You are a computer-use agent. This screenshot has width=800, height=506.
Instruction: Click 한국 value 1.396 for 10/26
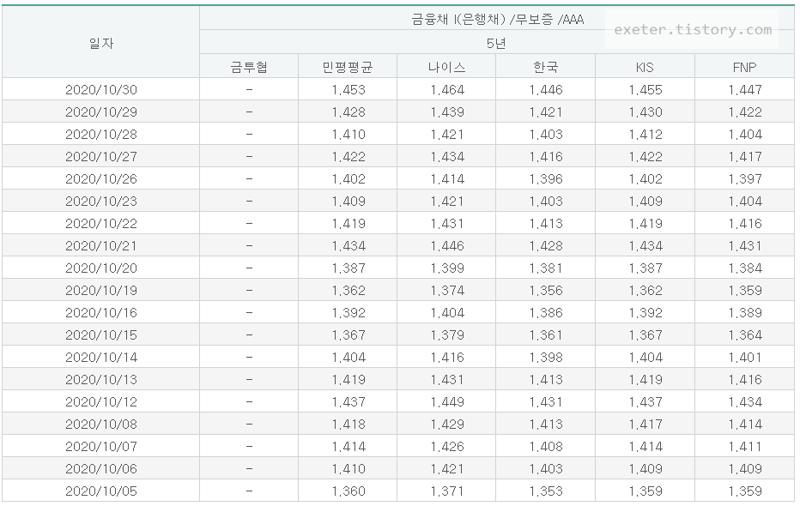click(x=546, y=179)
